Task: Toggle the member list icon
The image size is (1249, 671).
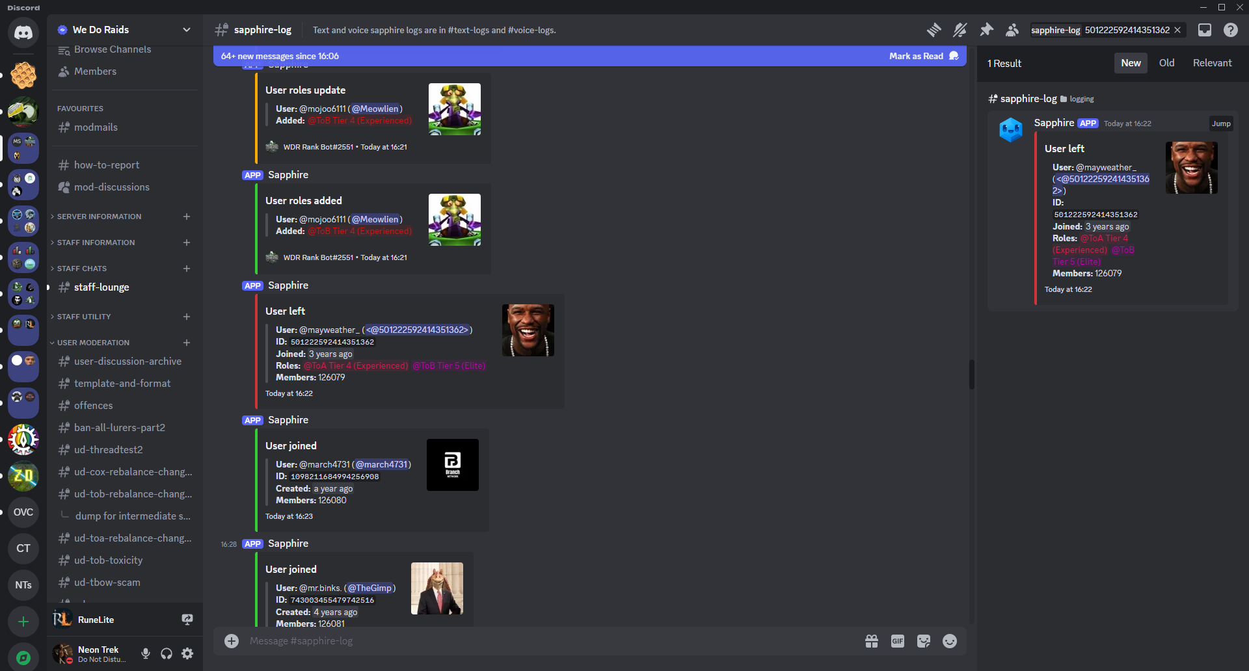Action: (x=1012, y=30)
